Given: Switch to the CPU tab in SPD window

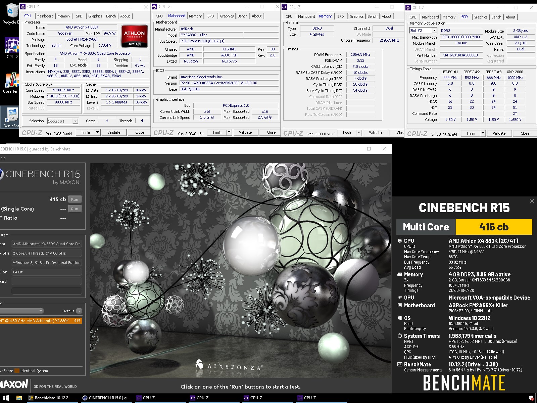Looking at the screenshot, I should (413, 17).
